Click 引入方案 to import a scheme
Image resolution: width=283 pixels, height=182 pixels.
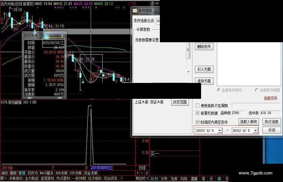click(204, 70)
